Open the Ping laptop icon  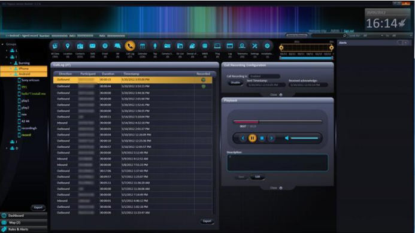click(x=217, y=46)
